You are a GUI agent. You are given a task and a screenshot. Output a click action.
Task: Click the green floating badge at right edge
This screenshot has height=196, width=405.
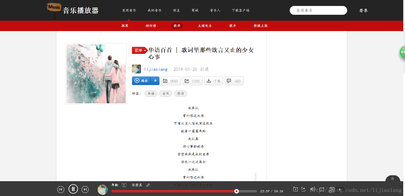pos(402,52)
